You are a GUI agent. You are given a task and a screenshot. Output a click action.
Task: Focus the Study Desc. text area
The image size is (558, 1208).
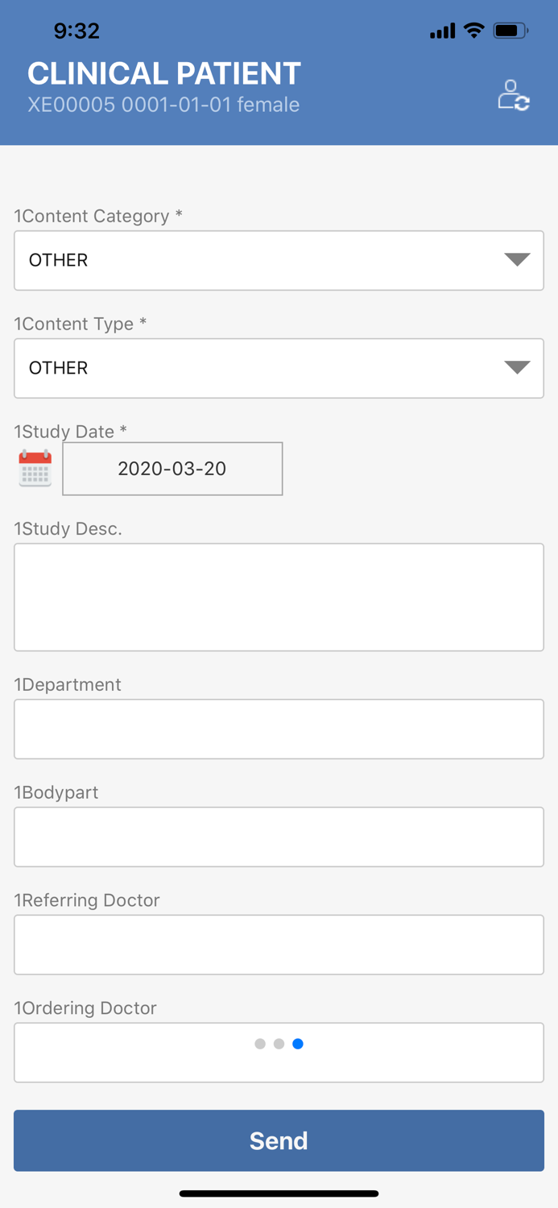279,597
